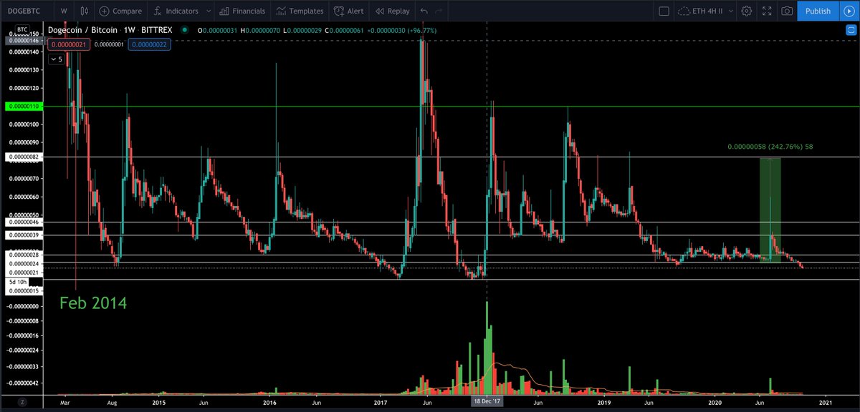
Task: Select the green 0.00000110 price label
Action: tap(24, 107)
